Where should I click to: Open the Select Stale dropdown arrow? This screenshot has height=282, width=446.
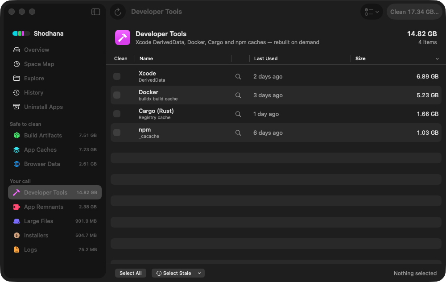click(199, 273)
